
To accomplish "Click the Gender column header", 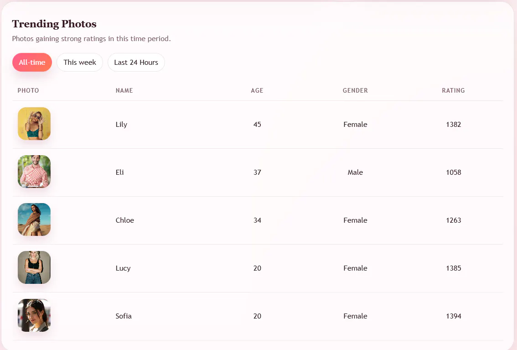I will (356, 90).
